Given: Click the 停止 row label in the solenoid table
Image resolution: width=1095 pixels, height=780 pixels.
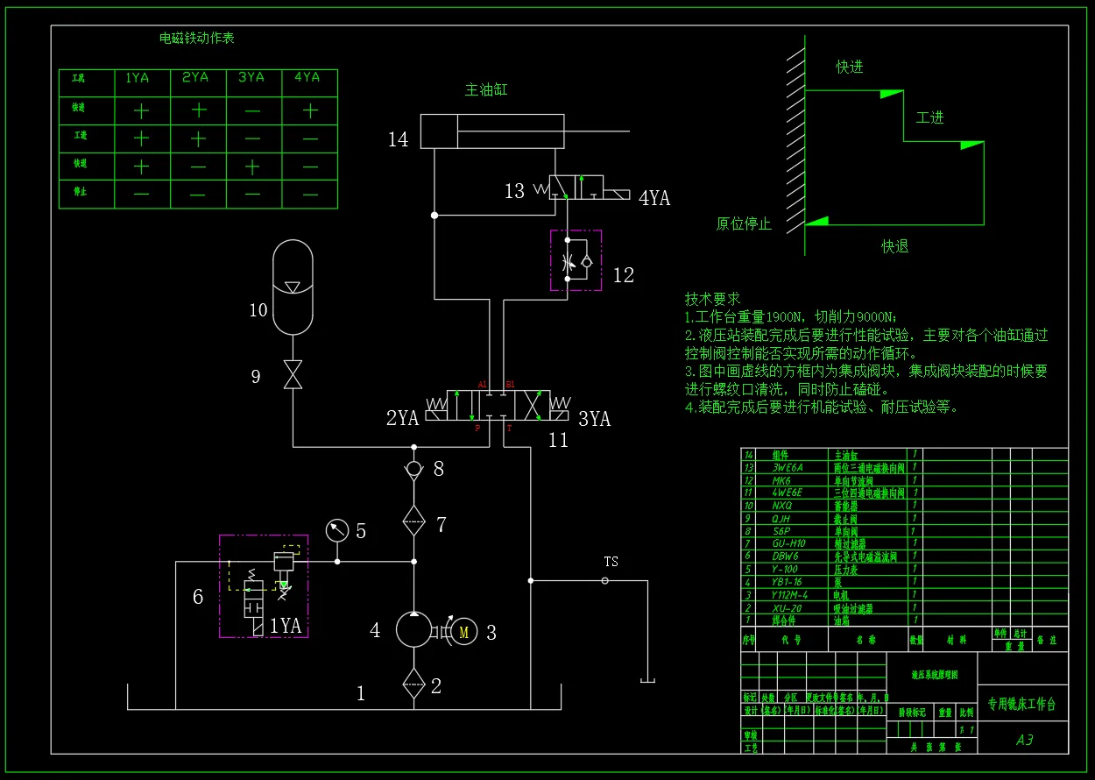Looking at the screenshot, I should (x=80, y=191).
